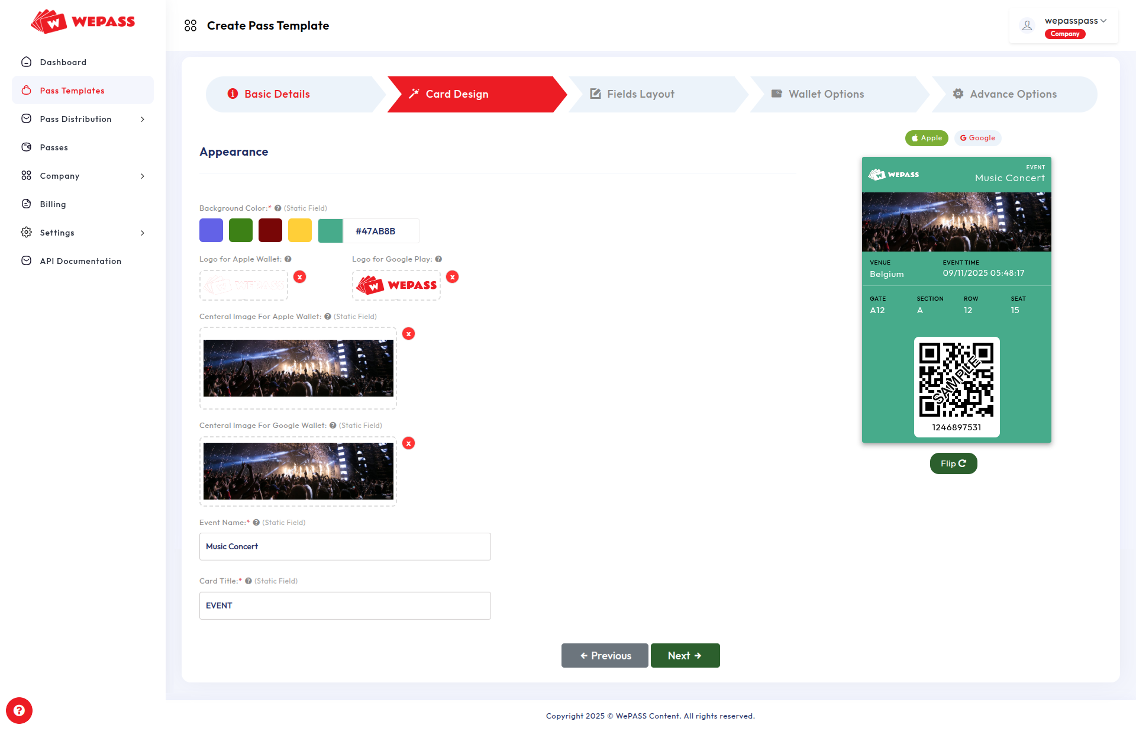Select Pass Templates in the sidebar
The image size is (1136, 731).
pos(72,90)
